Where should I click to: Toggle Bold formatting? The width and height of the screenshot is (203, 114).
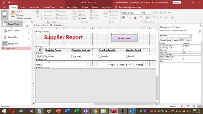[123, 17]
